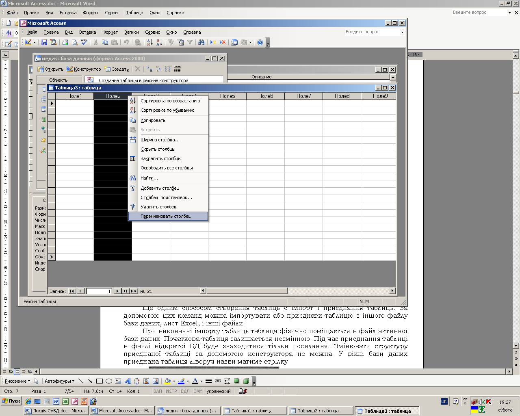Click the Пуск start button
The image size is (520, 416).
pyautogui.click(x=11, y=401)
